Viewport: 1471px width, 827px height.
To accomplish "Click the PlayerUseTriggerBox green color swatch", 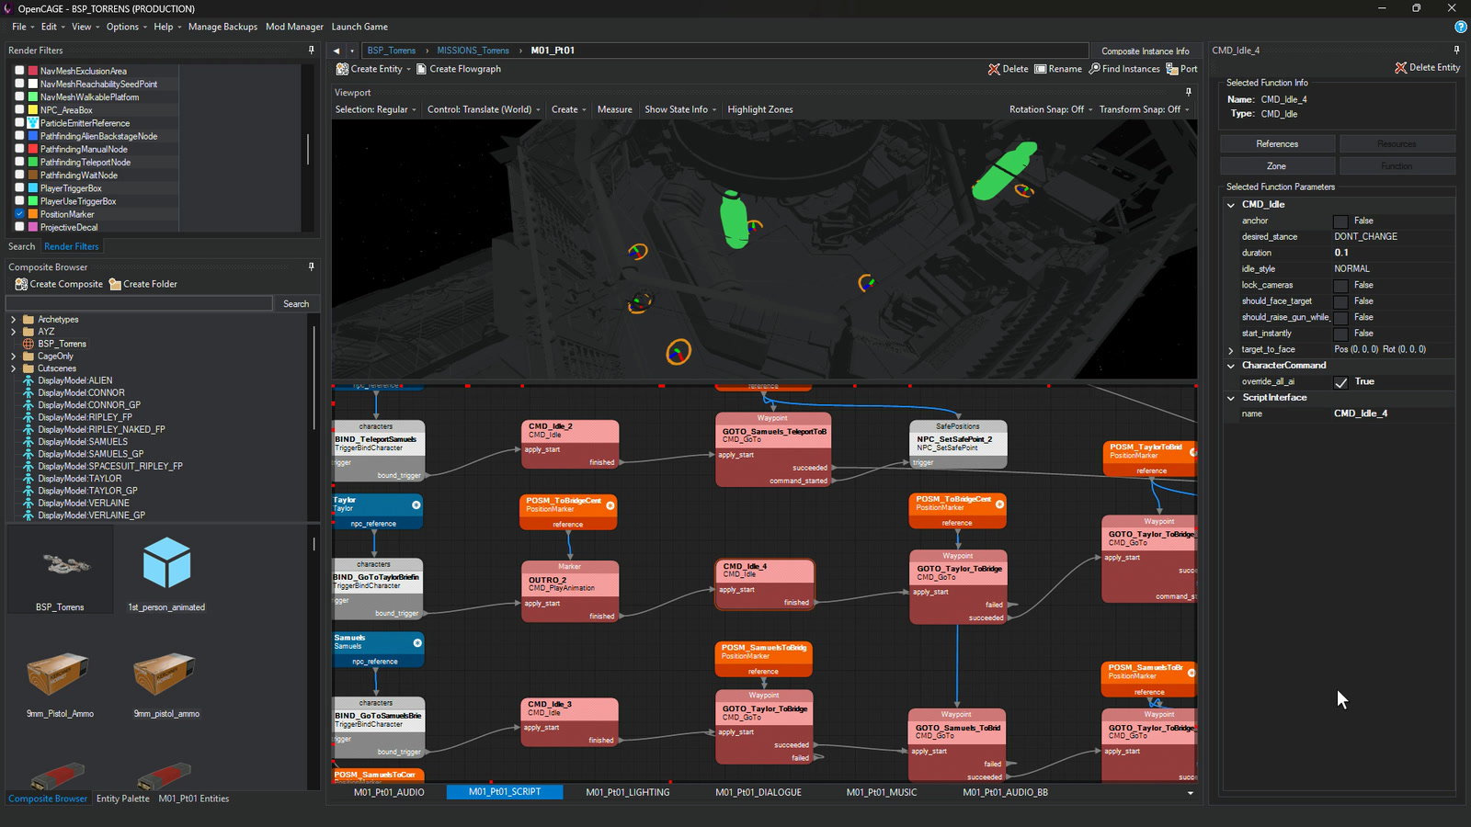I will click(33, 201).
